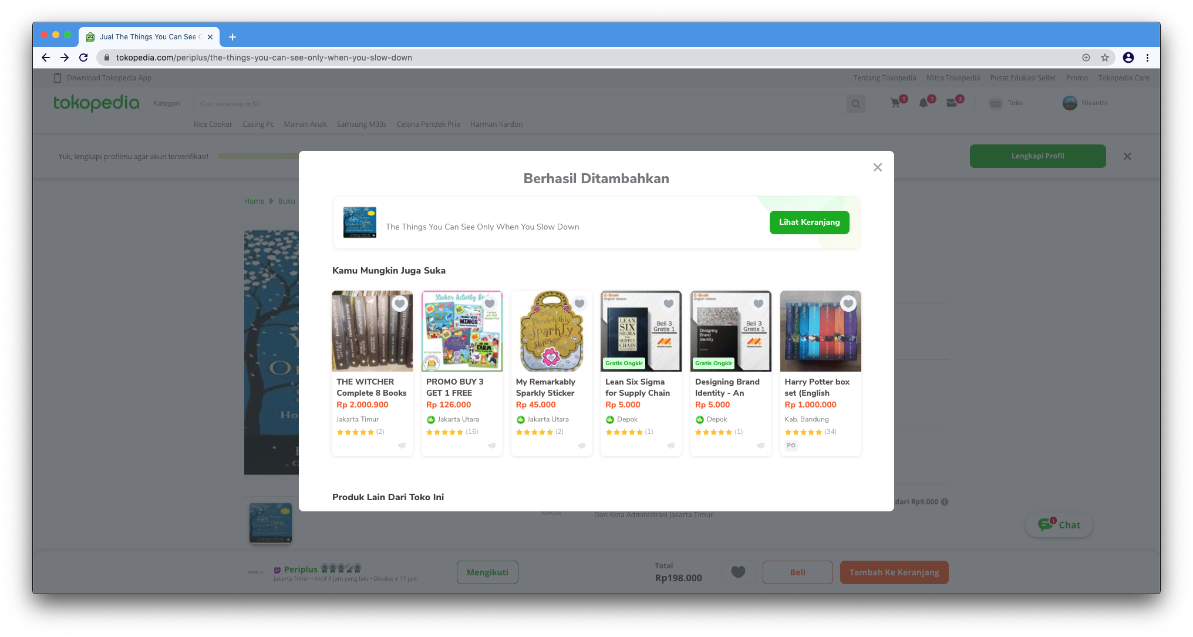
Task: Click the Samsung M30s suggestion
Action: (x=362, y=124)
